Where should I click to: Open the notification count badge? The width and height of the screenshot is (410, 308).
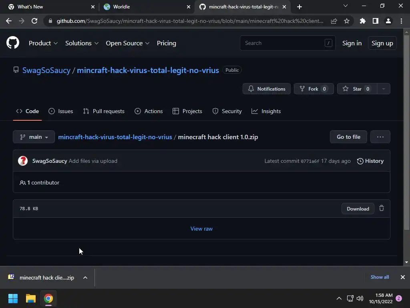(399, 298)
